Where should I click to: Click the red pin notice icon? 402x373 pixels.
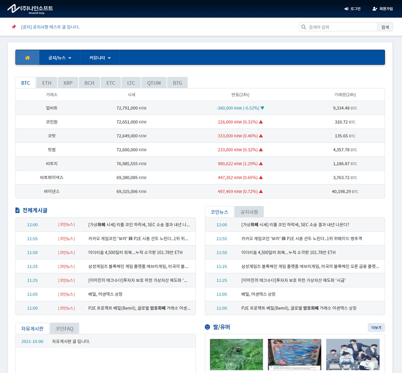(x=14, y=27)
